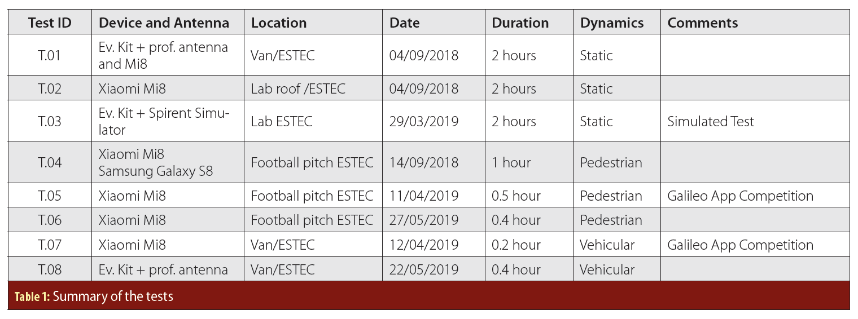Select the Date column header
The image size is (858, 319).
[404, 23]
